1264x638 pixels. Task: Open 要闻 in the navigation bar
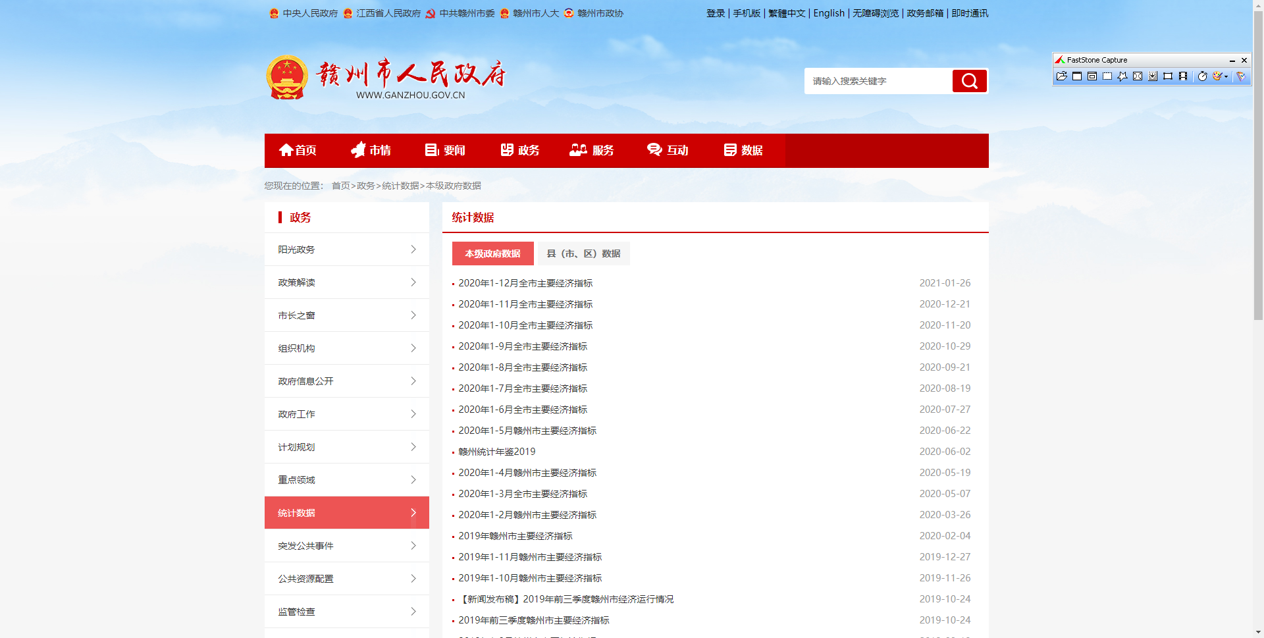coord(445,150)
